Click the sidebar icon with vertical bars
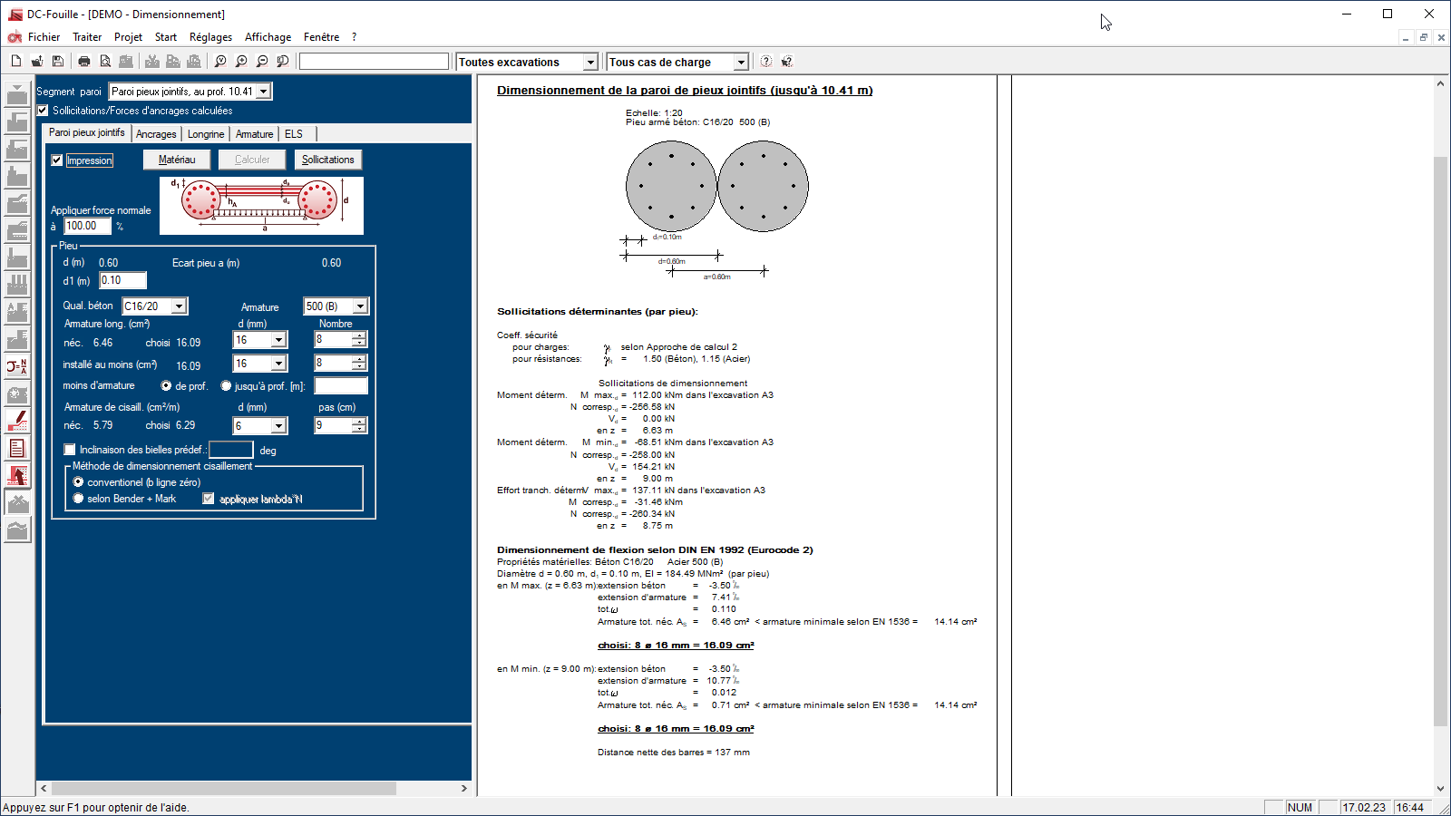 coord(17,286)
